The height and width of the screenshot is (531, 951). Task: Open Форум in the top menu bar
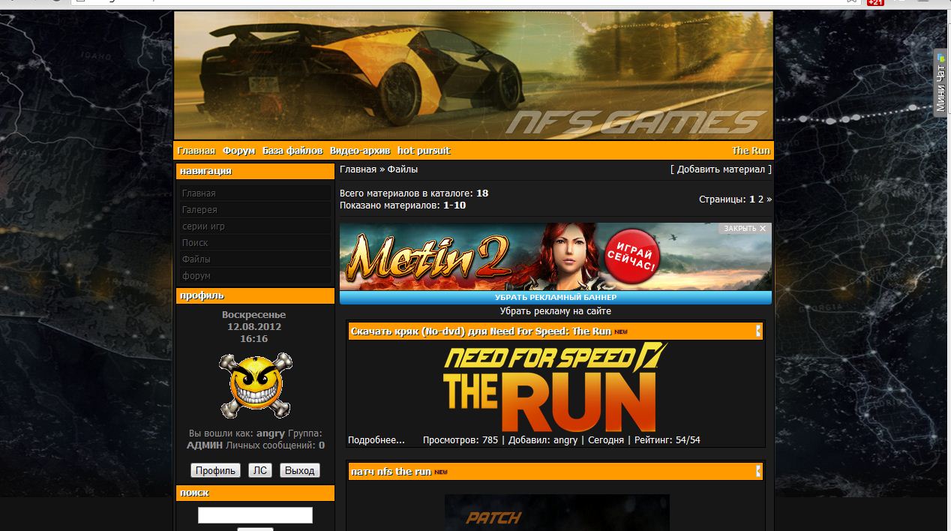tap(238, 151)
